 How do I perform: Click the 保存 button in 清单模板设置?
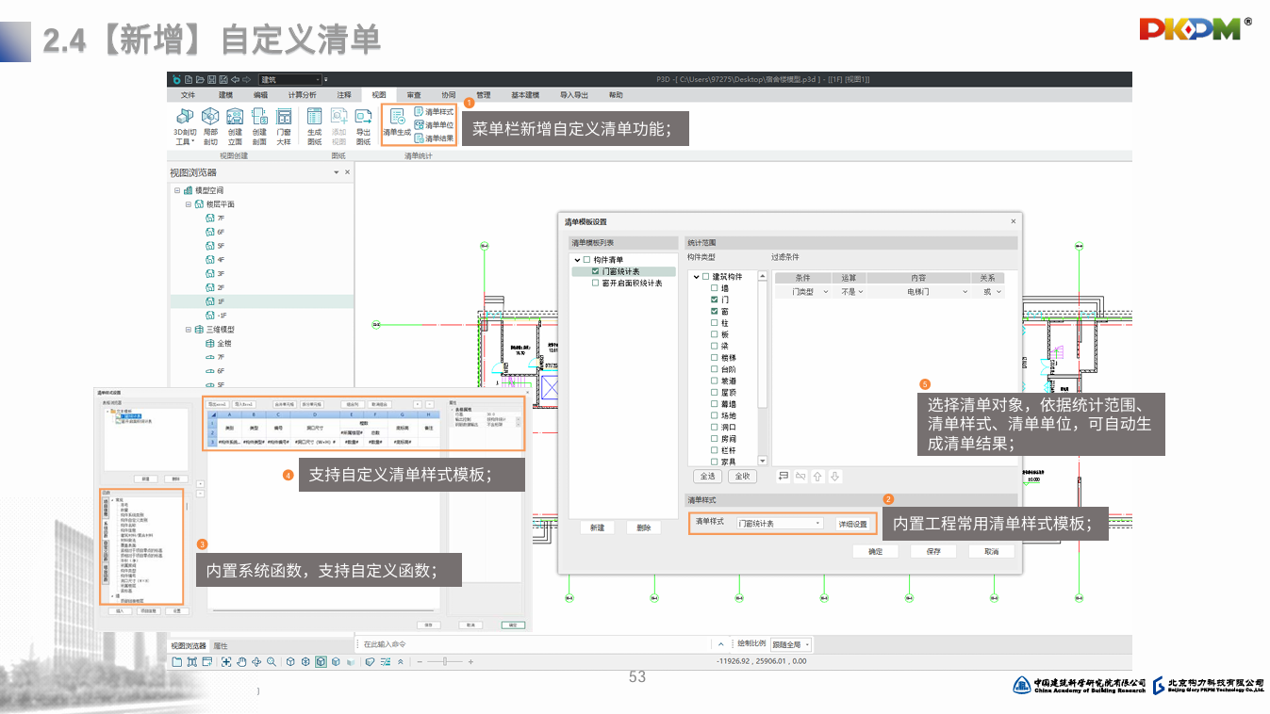(x=933, y=551)
